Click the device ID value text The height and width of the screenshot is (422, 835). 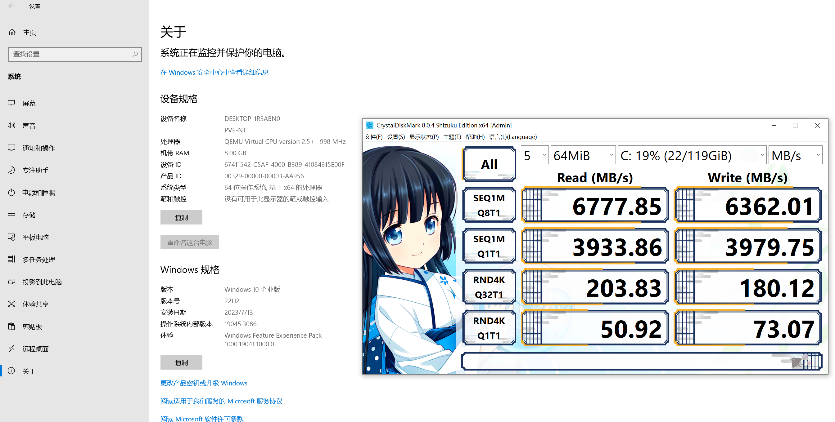tap(284, 165)
